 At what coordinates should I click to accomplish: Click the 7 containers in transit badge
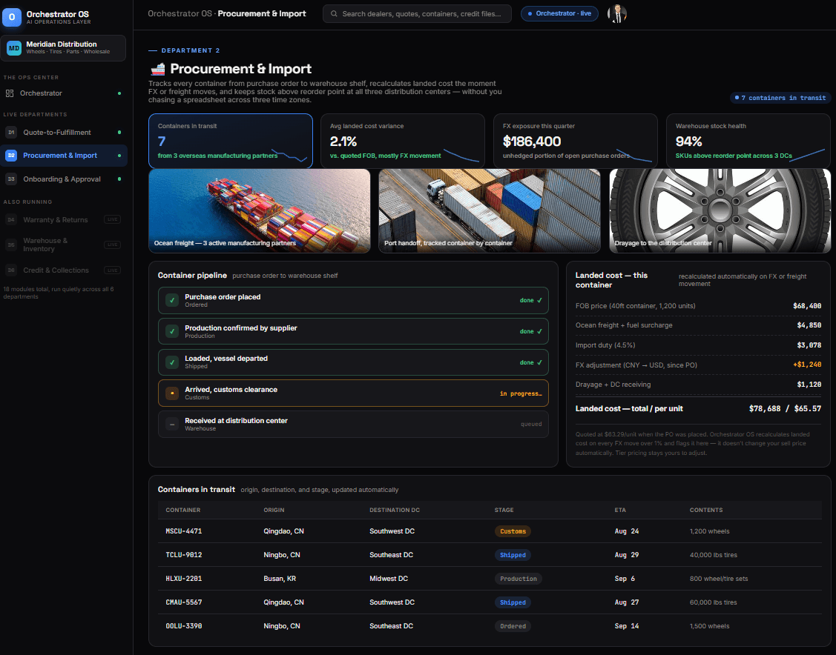780,98
